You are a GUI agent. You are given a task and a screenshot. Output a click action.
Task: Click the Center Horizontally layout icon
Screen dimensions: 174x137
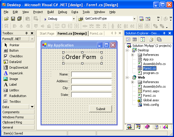(x=140, y=26)
